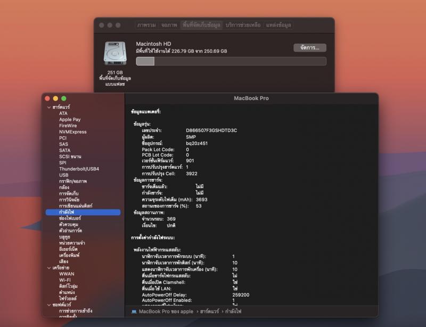Select FireWire in the sidebar
The height and width of the screenshot is (327, 426).
68,126
